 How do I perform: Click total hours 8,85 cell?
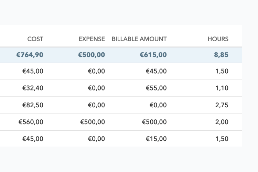tap(221, 55)
